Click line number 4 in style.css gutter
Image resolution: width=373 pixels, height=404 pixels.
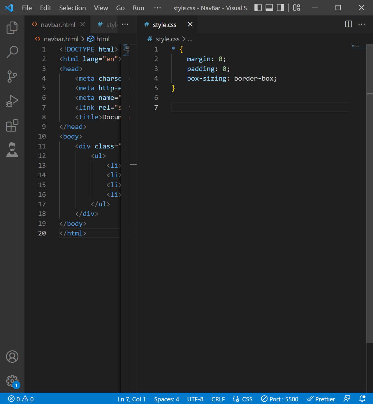pyautogui.click(x=156, y=79)
